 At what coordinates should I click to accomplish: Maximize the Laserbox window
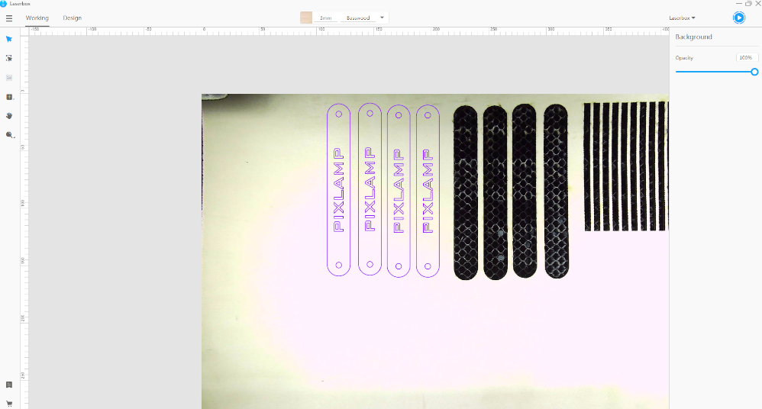[748, 3]
